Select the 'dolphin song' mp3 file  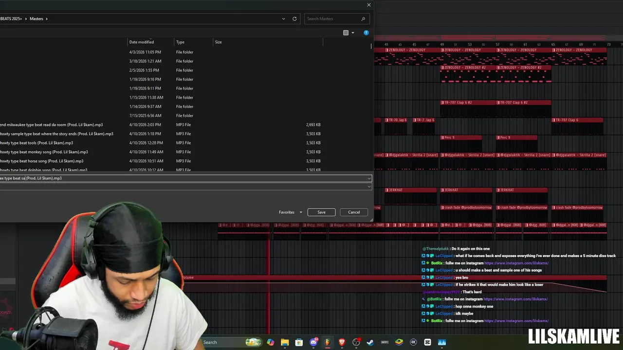161,170
